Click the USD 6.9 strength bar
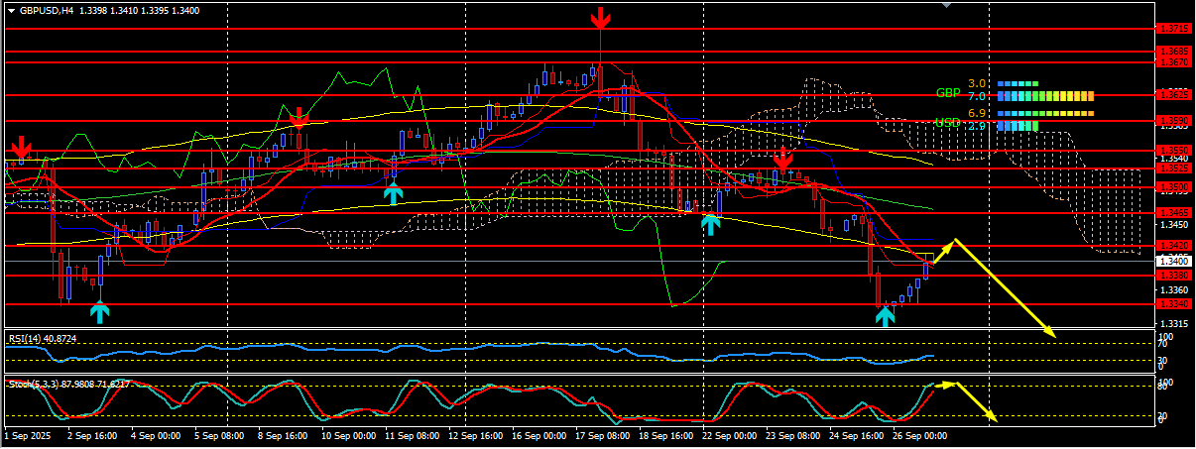Image resolution: width=1196 pixels, height=449 pixels. [x=1045, y=115]
